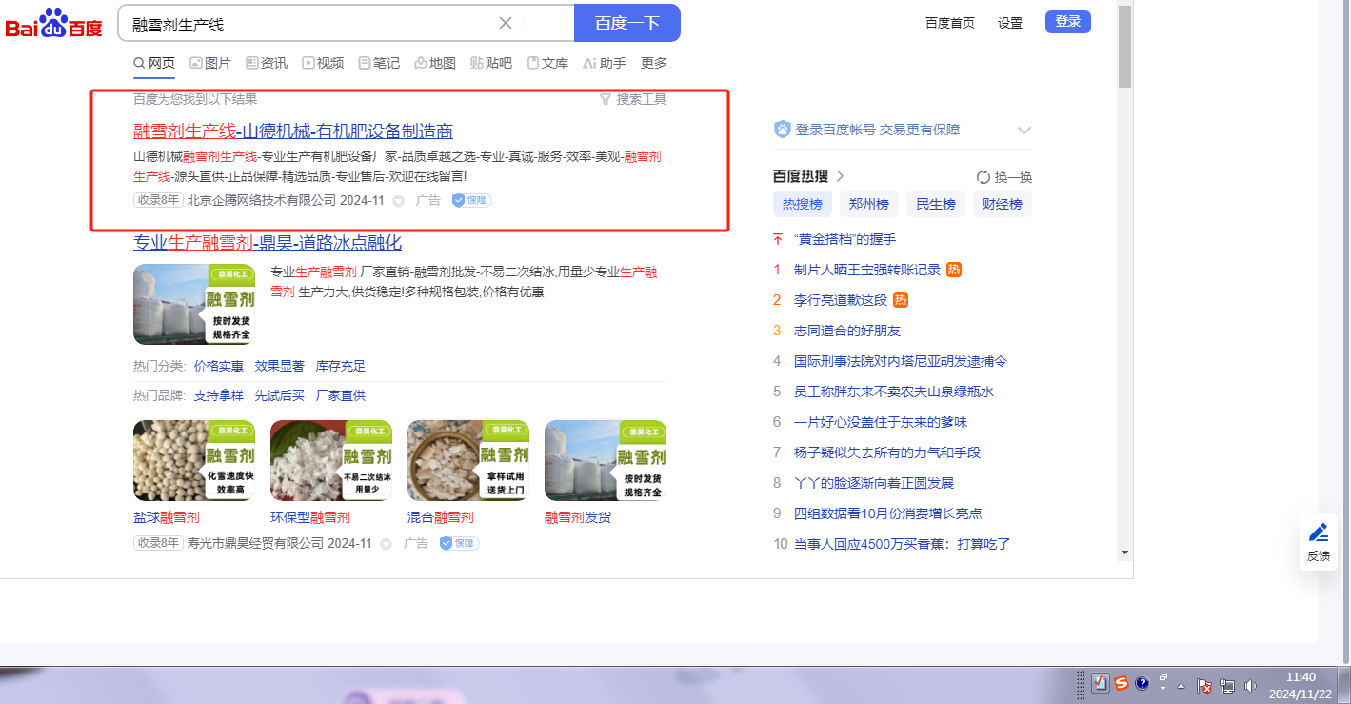Click the 保障 shield badge on first result
Screen dimensions: 1351x704
471,200
